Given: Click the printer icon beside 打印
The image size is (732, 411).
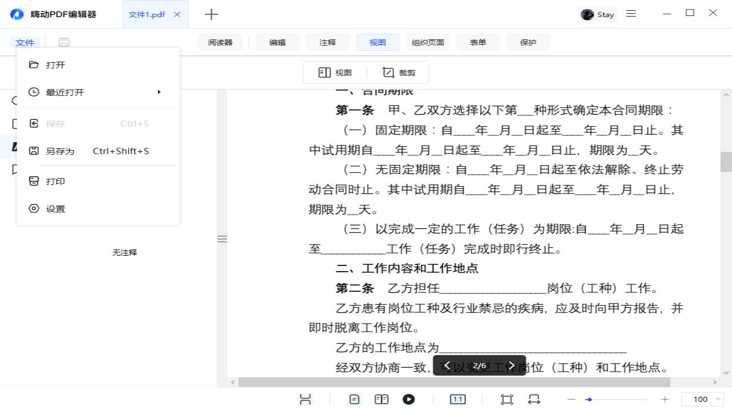Looking at the screenshot, I should tap(34, 181).
